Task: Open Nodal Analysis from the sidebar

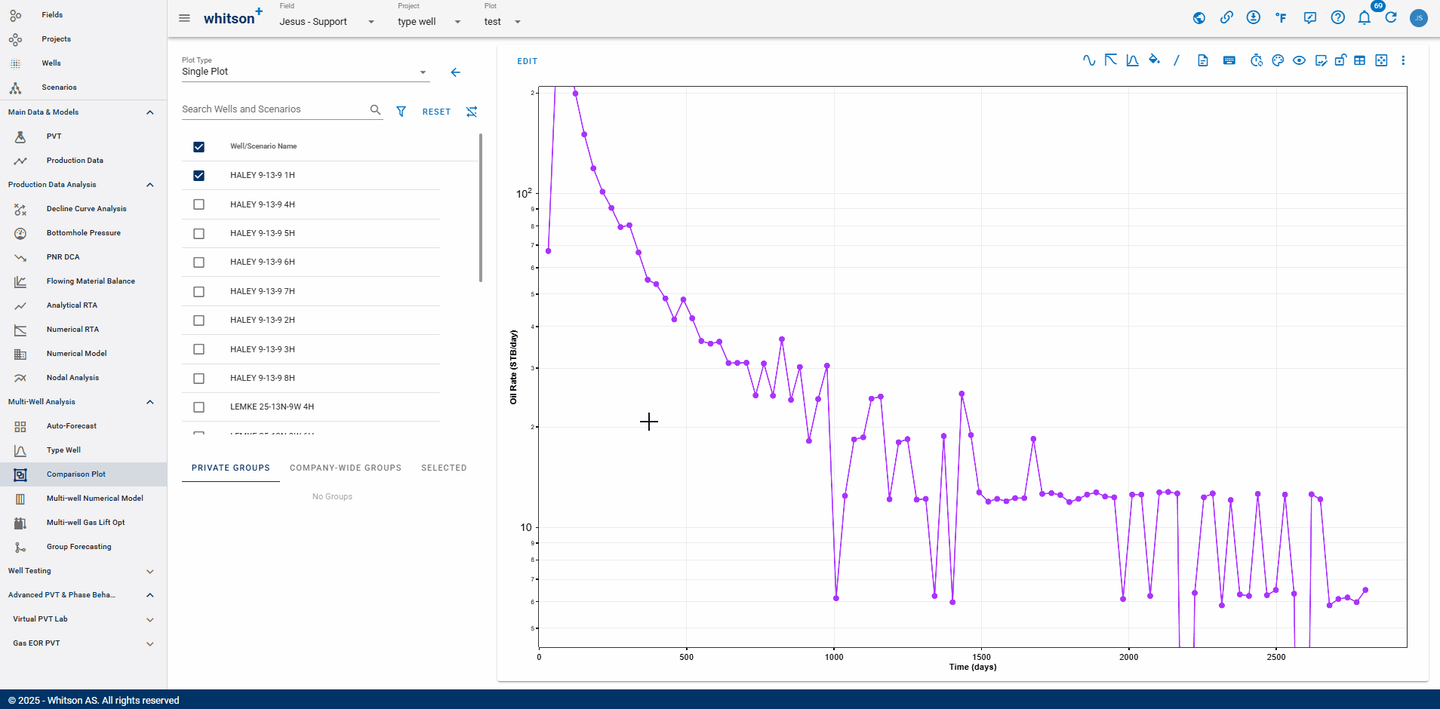Action: tap(73, 377)
